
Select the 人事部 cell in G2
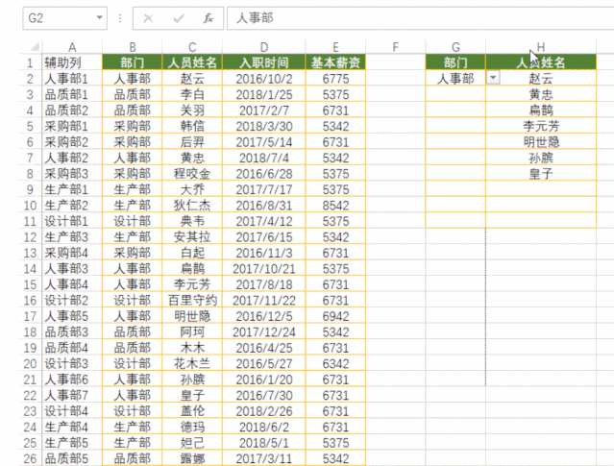point(455,79)
